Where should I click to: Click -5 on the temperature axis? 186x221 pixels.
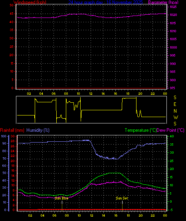[x=171, y=210]
